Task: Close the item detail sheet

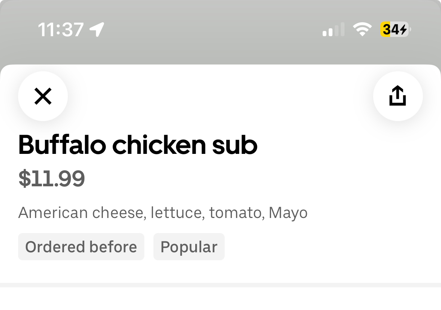Action: [43, 96]
